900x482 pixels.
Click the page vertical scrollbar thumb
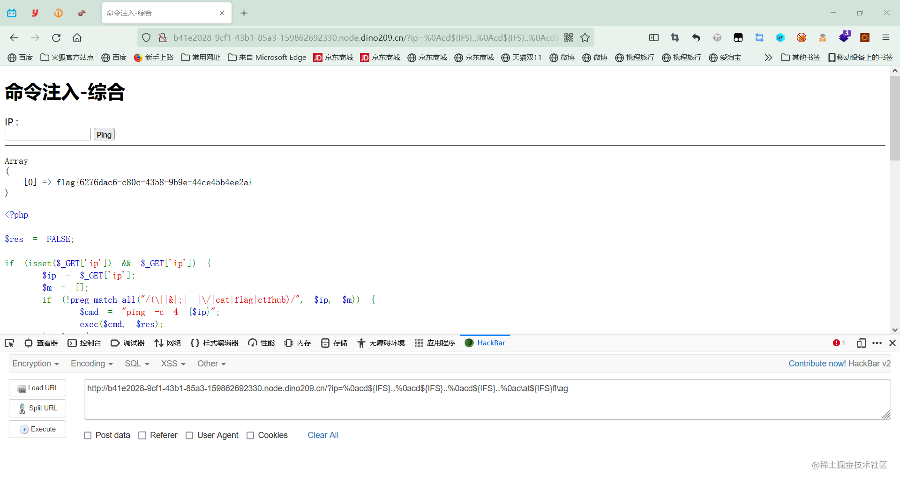pyautogui.click(x=895, y=118)
